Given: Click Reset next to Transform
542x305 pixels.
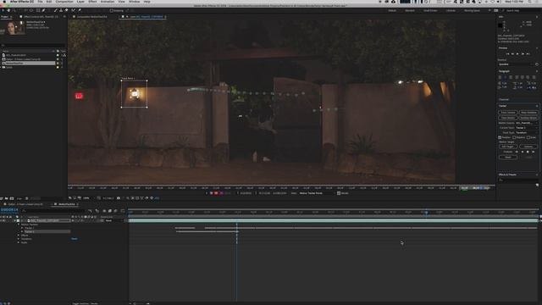Looking at the screenshot, I should 75,239.
